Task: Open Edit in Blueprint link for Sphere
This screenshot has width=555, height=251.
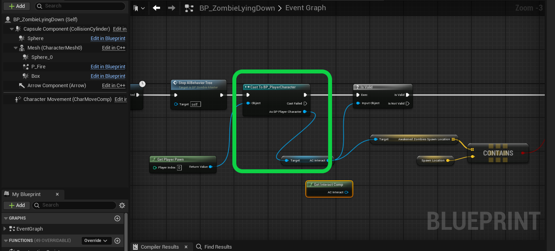Action: (x=108, y=38)
